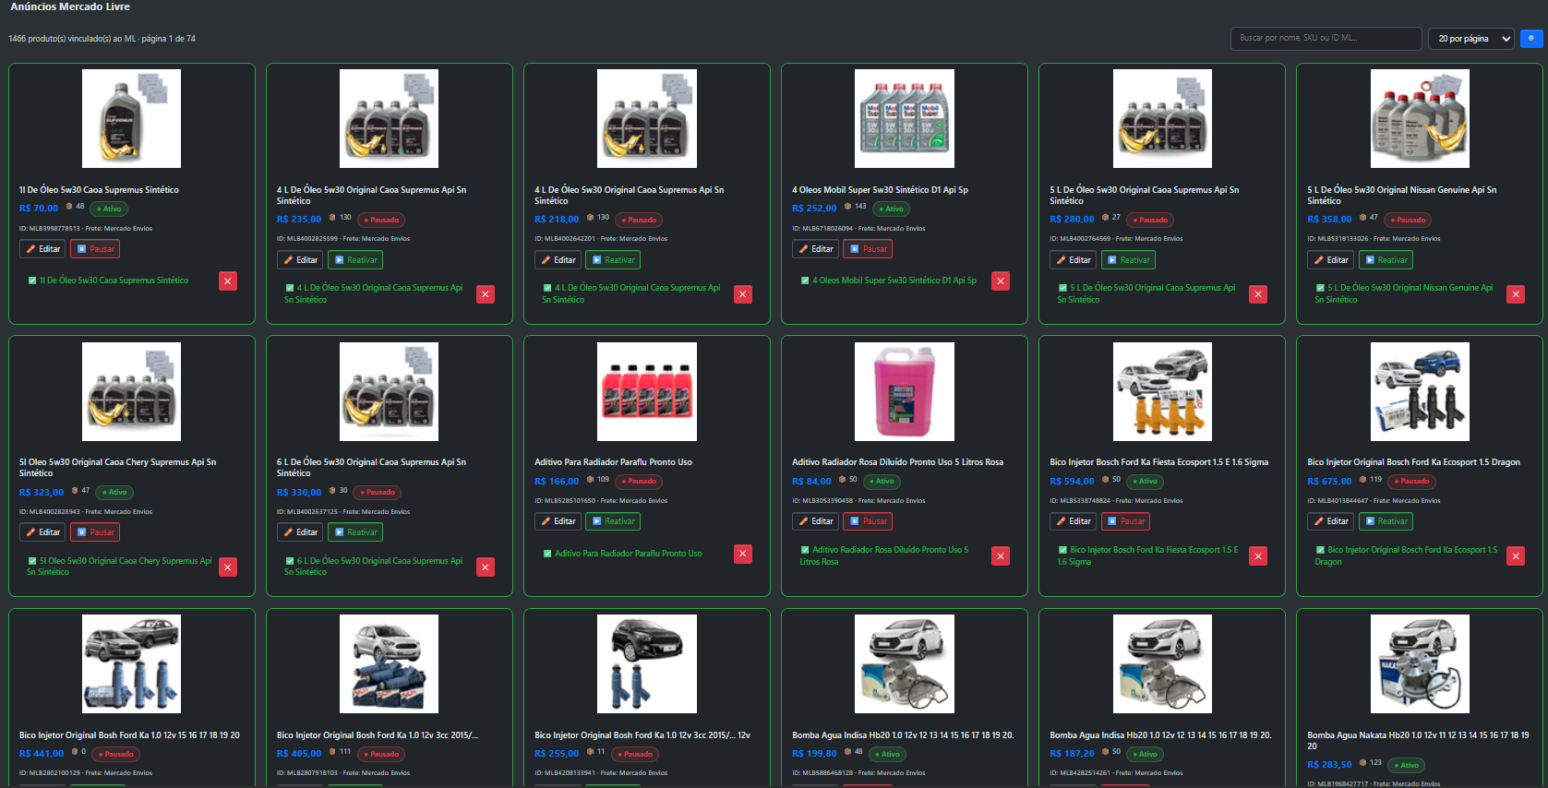1548x788 pixels.
Task: Click title '4 Oleos Mobil Super 5w30 Sintético D1 Api Sp'
Action: click(880, 190)
